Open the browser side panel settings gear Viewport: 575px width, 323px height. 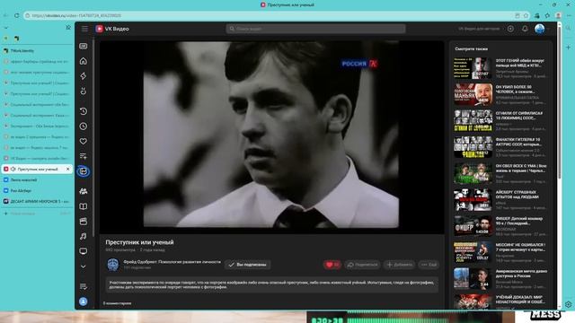[x=569, y=304]
